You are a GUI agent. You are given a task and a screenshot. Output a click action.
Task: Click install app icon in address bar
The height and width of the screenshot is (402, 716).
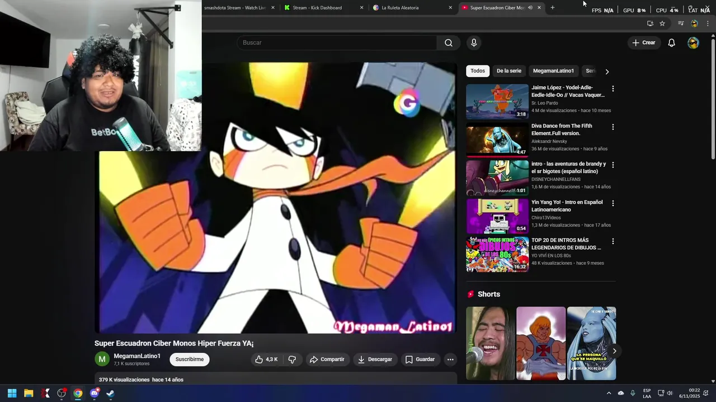click(x=650, y=23)
